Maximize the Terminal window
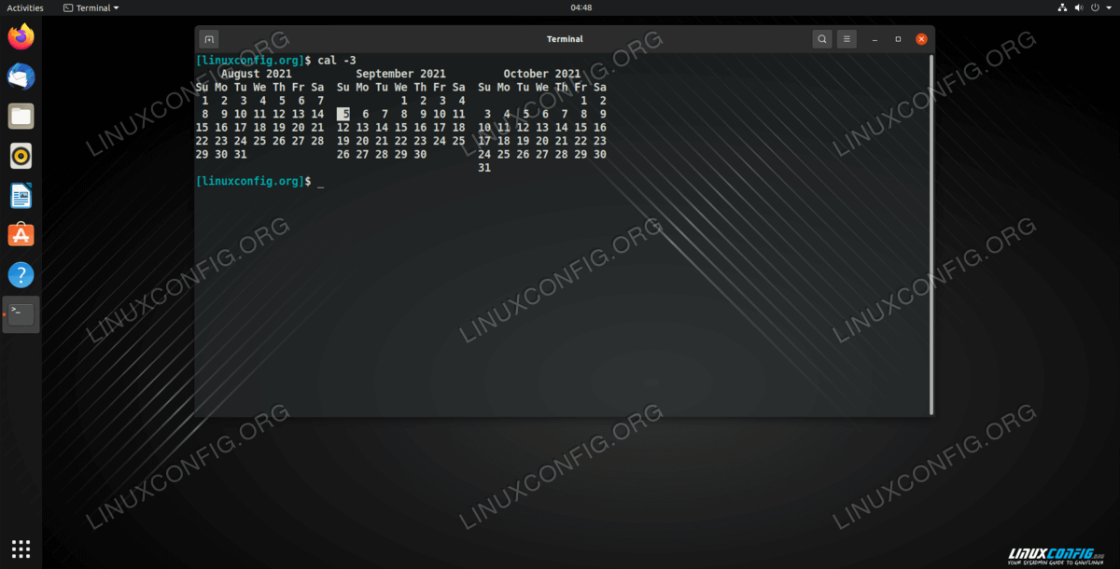The height and width of the screenshot is (569, 1120). 898,39
